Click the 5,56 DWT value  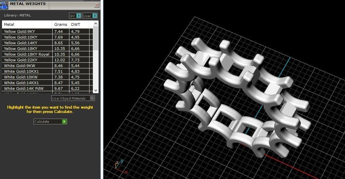[75, 43]
